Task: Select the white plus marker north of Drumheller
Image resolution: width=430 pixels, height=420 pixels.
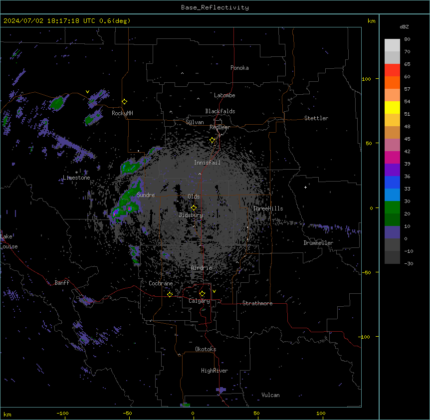Action: (305, 187)
